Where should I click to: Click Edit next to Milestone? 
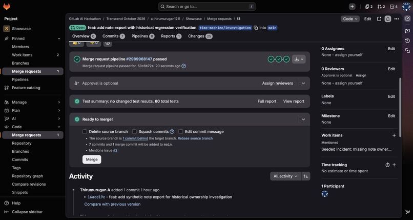[x=391, y=116]
